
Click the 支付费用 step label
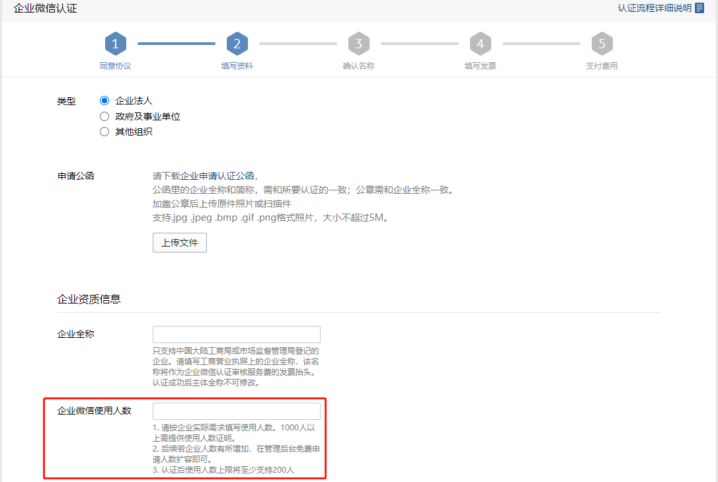pos(602,66)
